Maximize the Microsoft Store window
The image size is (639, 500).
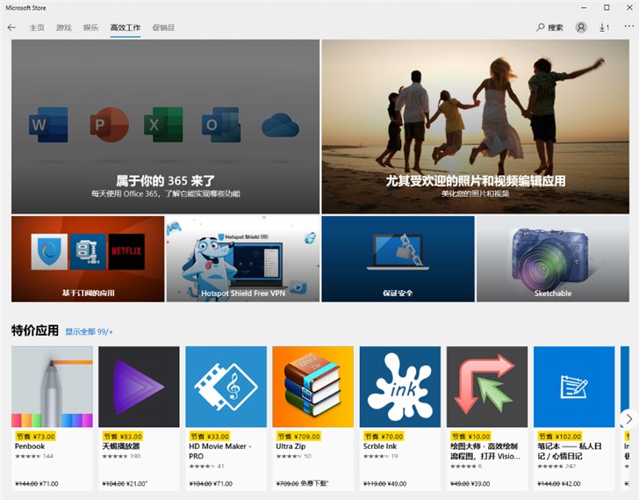607,8
